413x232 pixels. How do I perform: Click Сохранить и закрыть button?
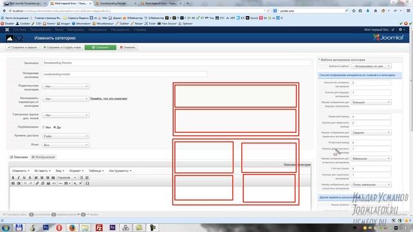[x=23, y=47]
